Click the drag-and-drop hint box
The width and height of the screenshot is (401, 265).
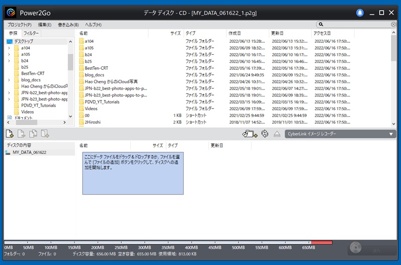point(133,173)
